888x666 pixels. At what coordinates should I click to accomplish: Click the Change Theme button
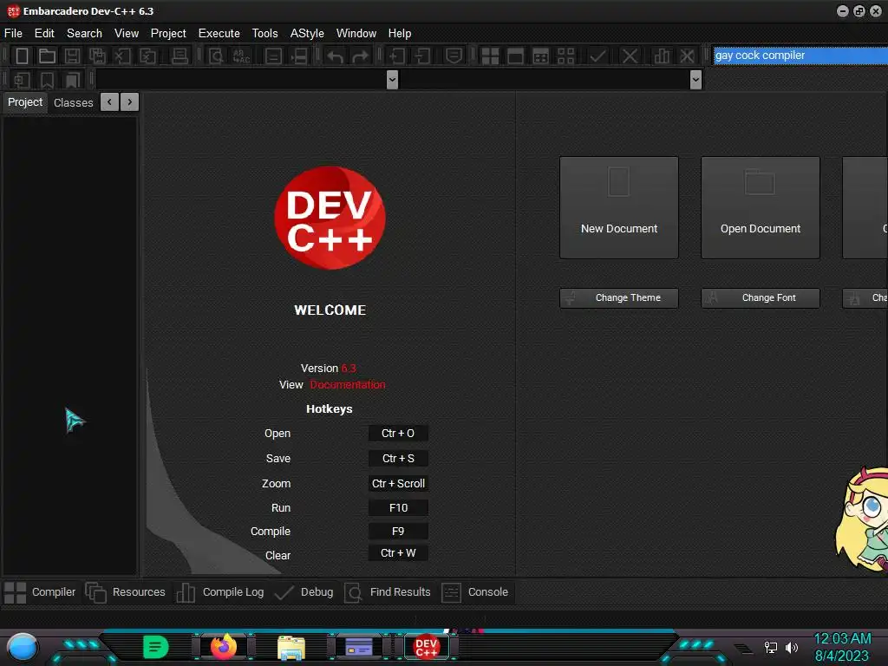coord(619,298)
